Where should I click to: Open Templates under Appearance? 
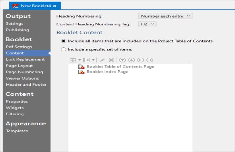[x=17, y=131]
